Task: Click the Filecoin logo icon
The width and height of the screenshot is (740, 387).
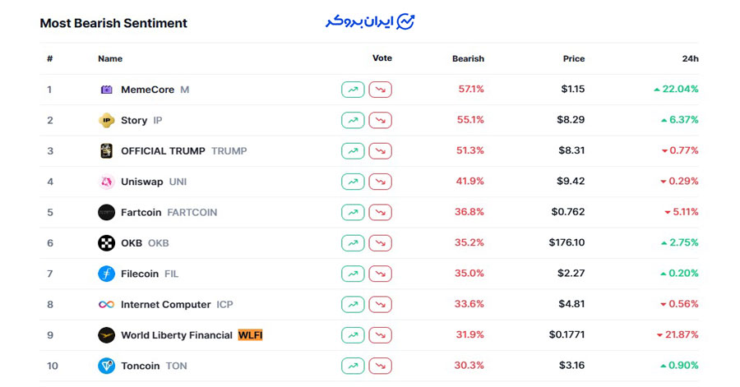Action: tap(106, 274)
